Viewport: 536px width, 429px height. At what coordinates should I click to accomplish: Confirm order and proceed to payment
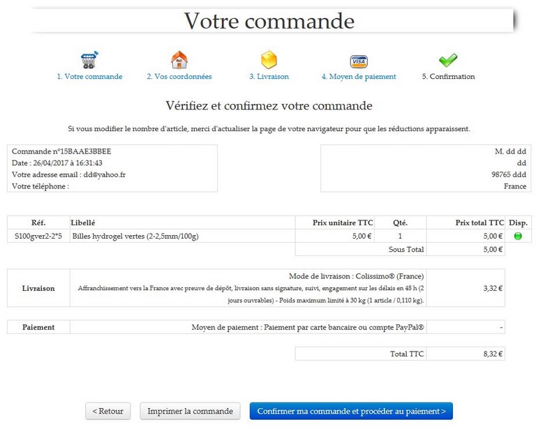point(351,412)
